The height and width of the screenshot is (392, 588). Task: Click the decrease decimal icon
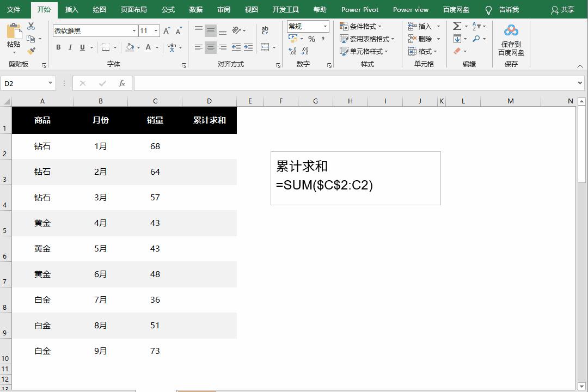[305, 51]
